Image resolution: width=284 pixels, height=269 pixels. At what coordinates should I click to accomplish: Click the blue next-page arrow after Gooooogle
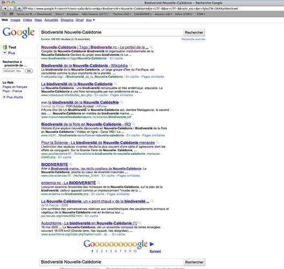(152, 244)
